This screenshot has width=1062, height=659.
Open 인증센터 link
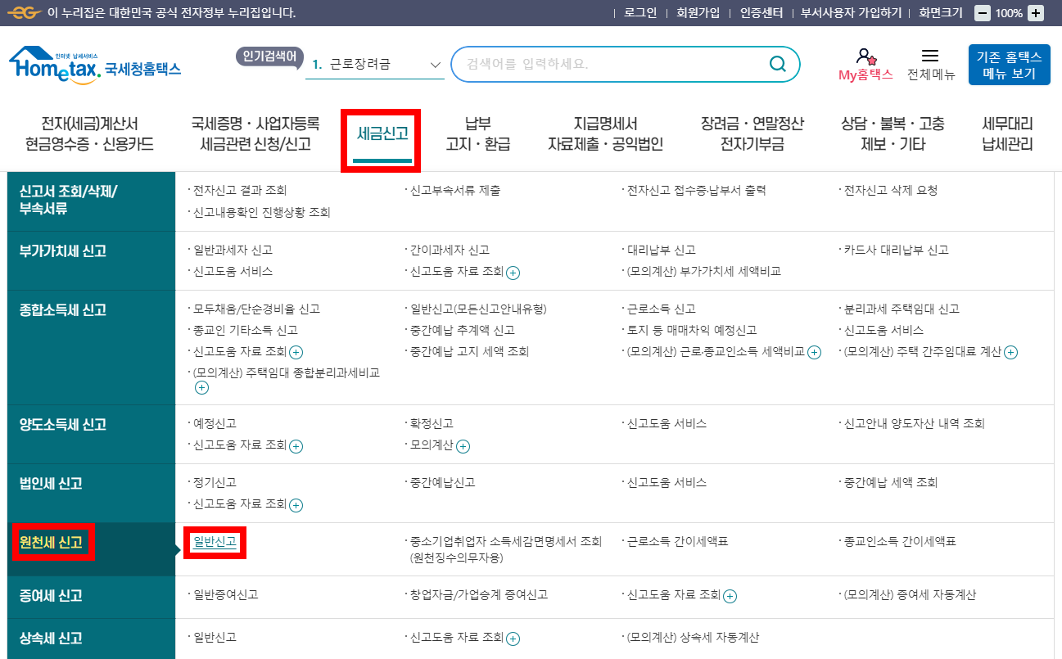point(761,13)
